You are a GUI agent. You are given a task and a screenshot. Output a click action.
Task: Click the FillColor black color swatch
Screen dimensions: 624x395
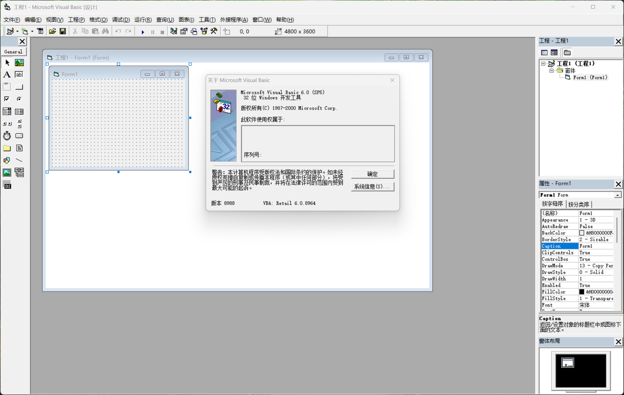(x=582, y=292)
